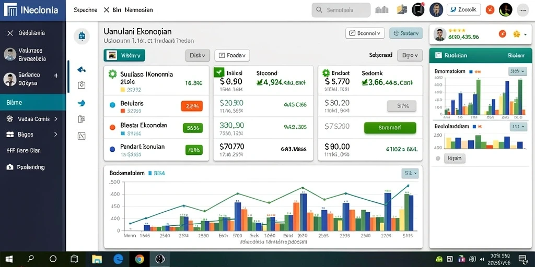Toggle the blue dot beside Belularis
Viewport: 535px width, 267px height.
112,105
